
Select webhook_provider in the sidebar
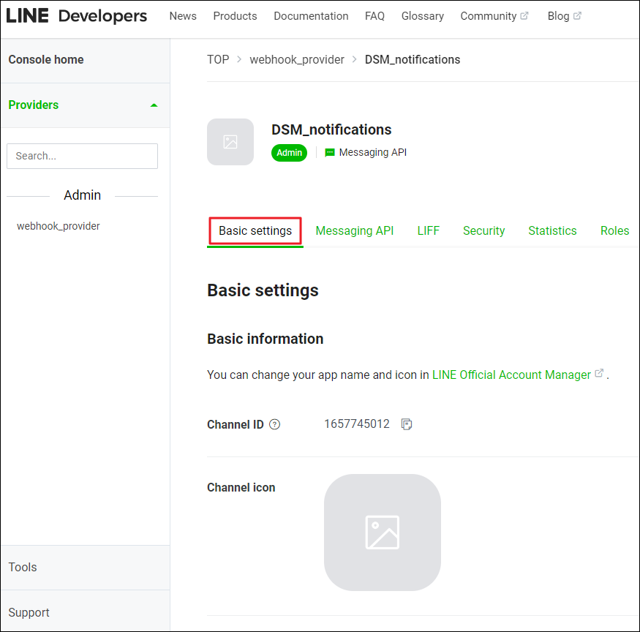pos(59,226)
